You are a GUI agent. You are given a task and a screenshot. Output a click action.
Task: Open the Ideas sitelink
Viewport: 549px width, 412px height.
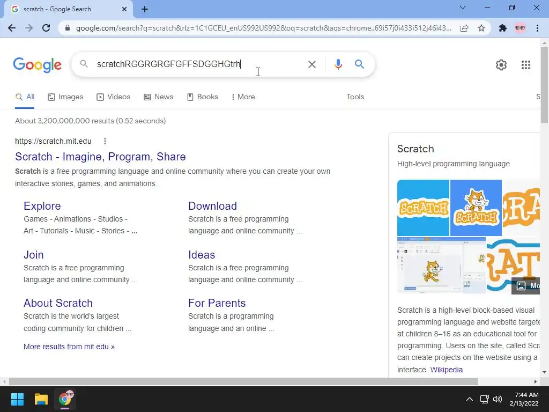[202, 255]
